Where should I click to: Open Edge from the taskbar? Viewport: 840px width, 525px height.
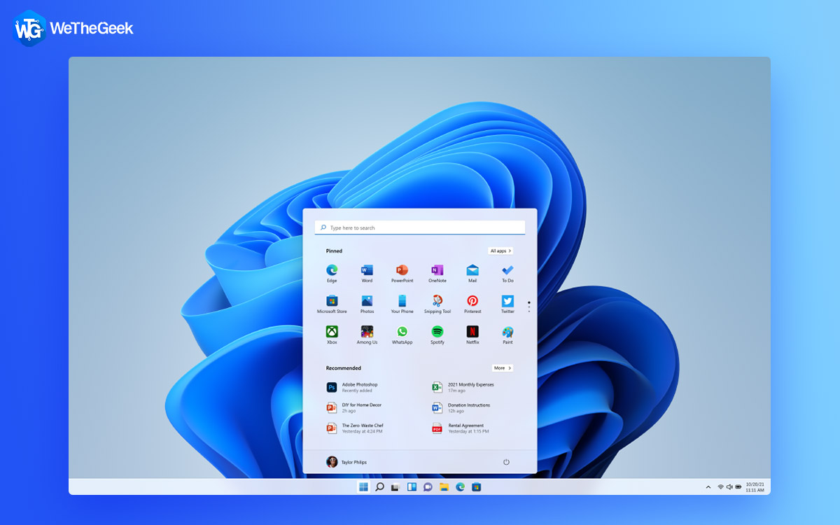(x=460, y=486)
